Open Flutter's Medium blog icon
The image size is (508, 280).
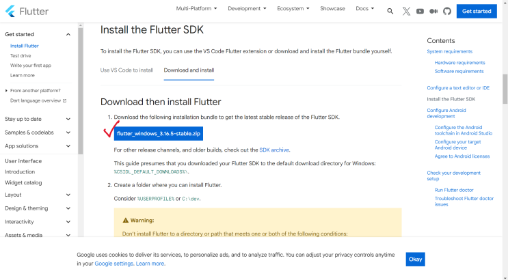(x=433, y=12)
